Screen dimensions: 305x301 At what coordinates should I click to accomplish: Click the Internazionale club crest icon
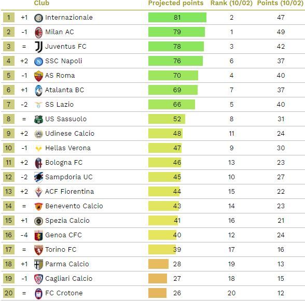38,18
